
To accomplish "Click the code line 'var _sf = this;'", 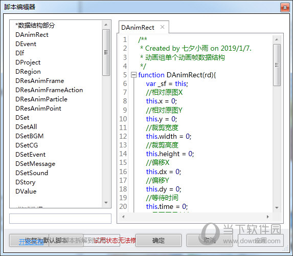I will coord(167,83).
